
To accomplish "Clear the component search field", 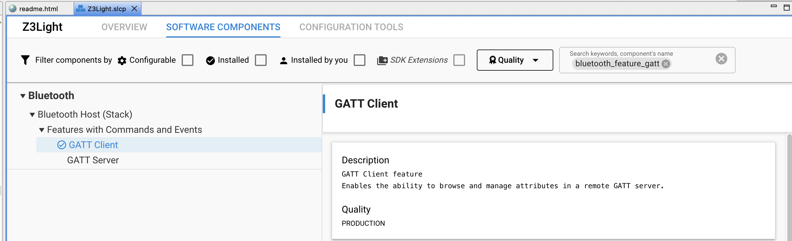I will 721,59.
